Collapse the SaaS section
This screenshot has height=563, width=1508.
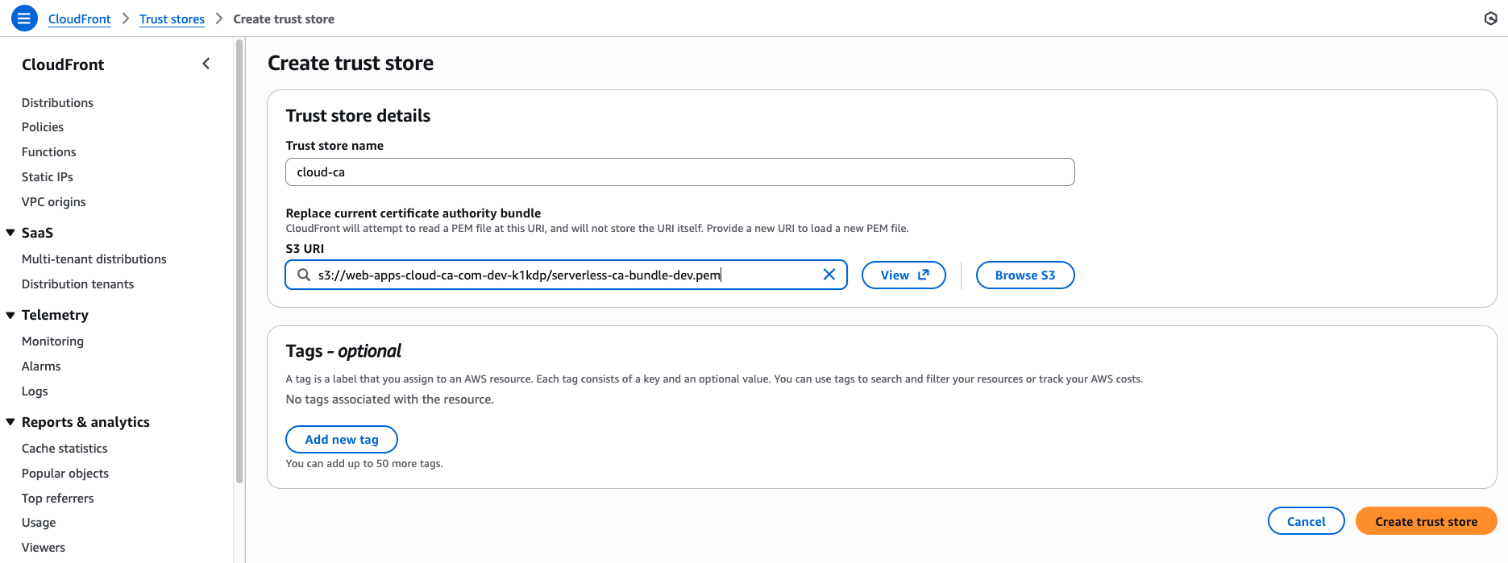(10, 233)
